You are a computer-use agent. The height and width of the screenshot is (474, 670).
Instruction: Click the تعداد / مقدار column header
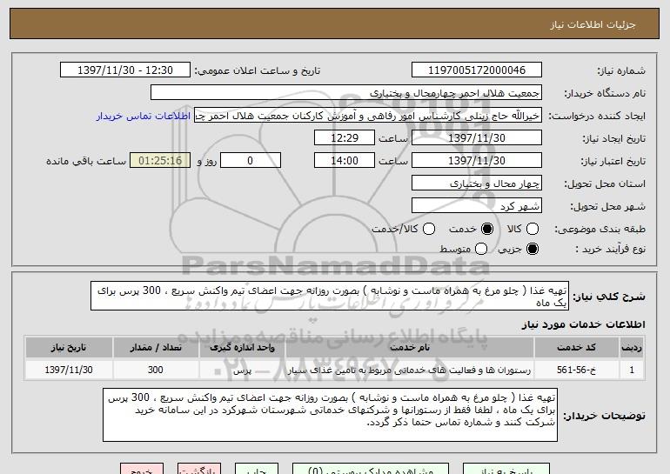(156, 347)
